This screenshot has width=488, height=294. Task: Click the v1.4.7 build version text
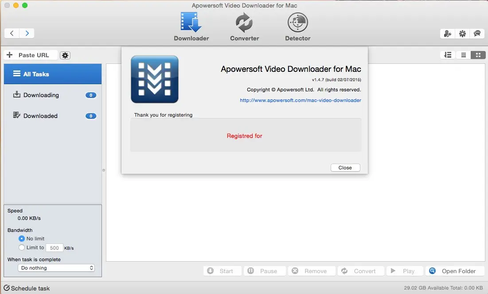pyautogui.click(x=336, y=80)
